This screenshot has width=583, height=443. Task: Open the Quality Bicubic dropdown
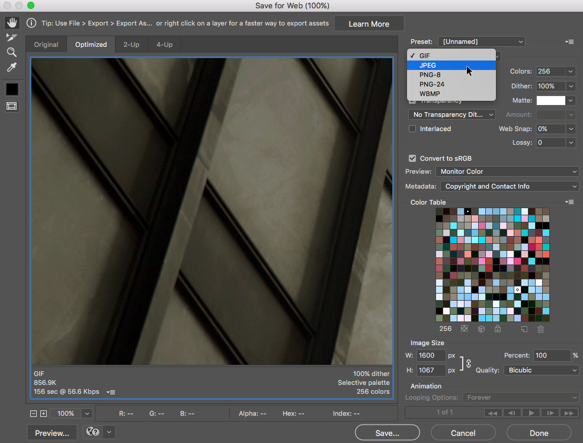coord(541,370)
